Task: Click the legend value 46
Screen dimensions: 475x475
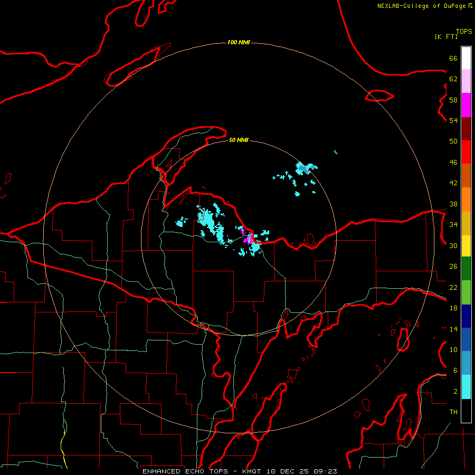Action: pyautogui.click(x=453, y=163)
